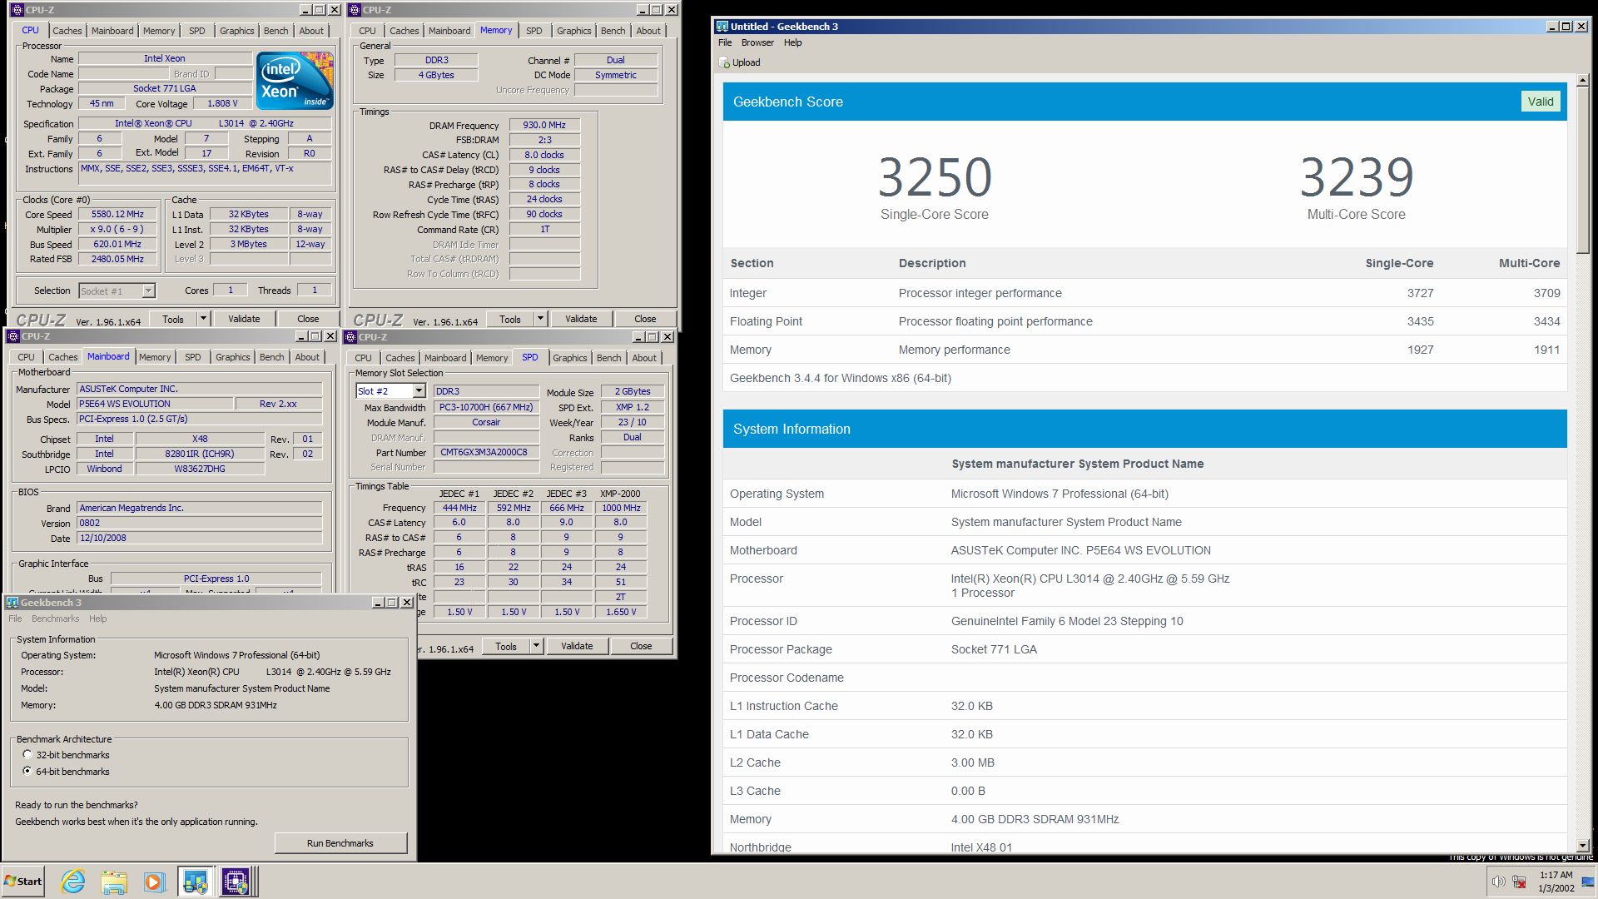Click Geekbench scrollbar up arrow
Screen dimensions: 1598x899
1583,81
